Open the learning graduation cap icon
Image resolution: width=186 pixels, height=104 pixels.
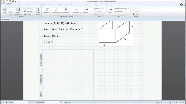(181, 5)
